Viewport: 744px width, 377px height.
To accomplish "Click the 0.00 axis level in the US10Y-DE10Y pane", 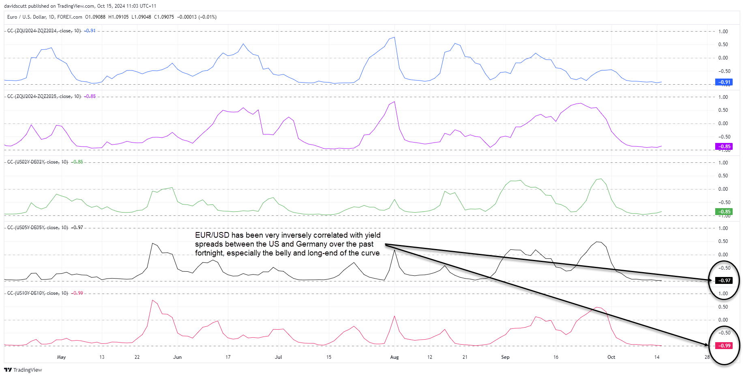I will tap(723, 320).
